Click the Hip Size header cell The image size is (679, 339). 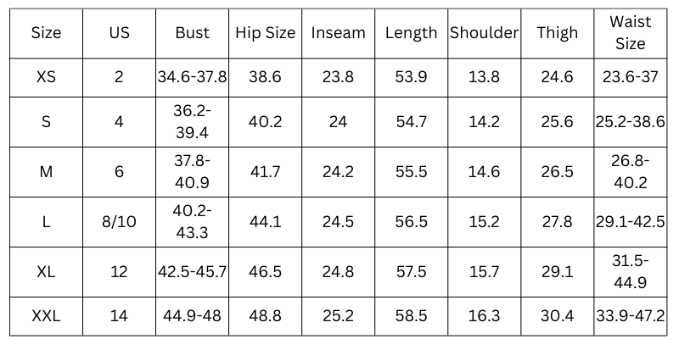266,33
